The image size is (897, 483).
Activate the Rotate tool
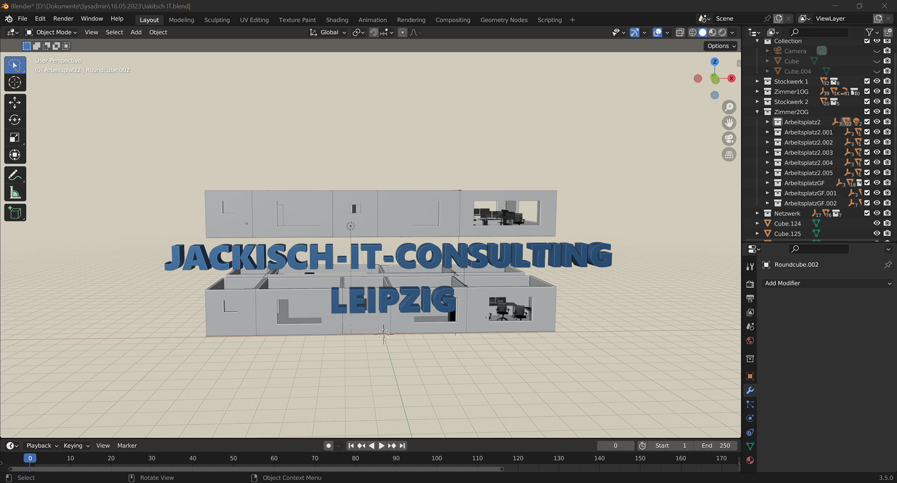tap(15, 120)
